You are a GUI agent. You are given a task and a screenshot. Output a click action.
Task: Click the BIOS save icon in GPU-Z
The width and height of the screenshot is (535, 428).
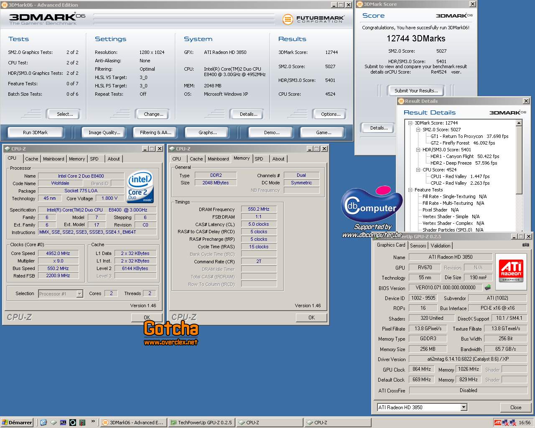[488, 288]
